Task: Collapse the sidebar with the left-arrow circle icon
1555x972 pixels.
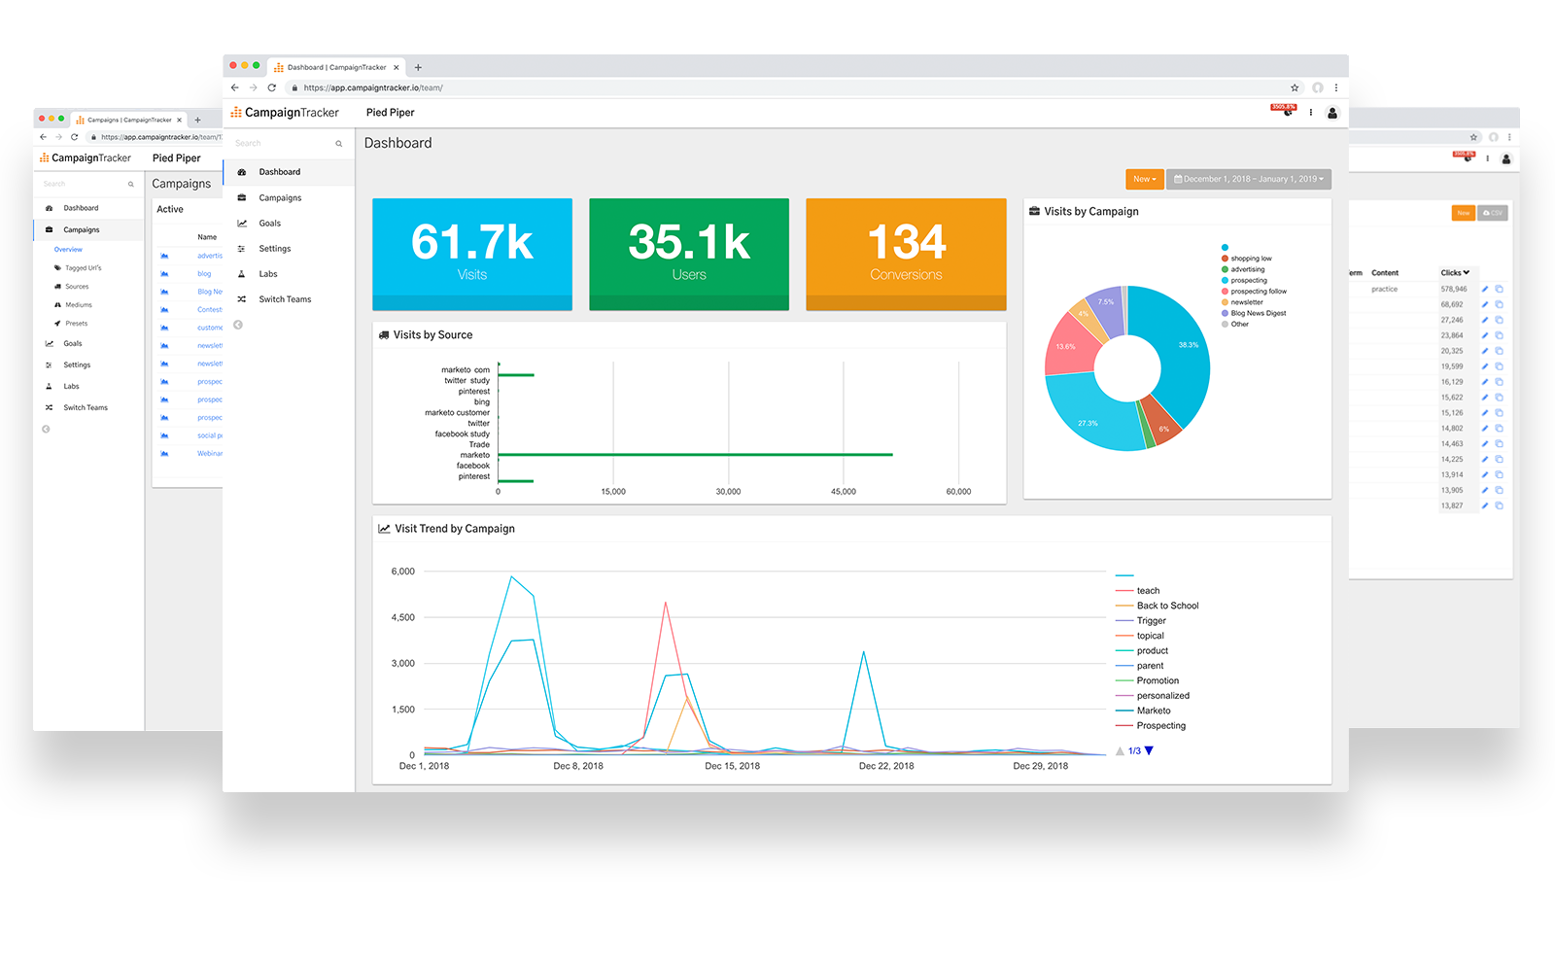Action: point(238,325)
